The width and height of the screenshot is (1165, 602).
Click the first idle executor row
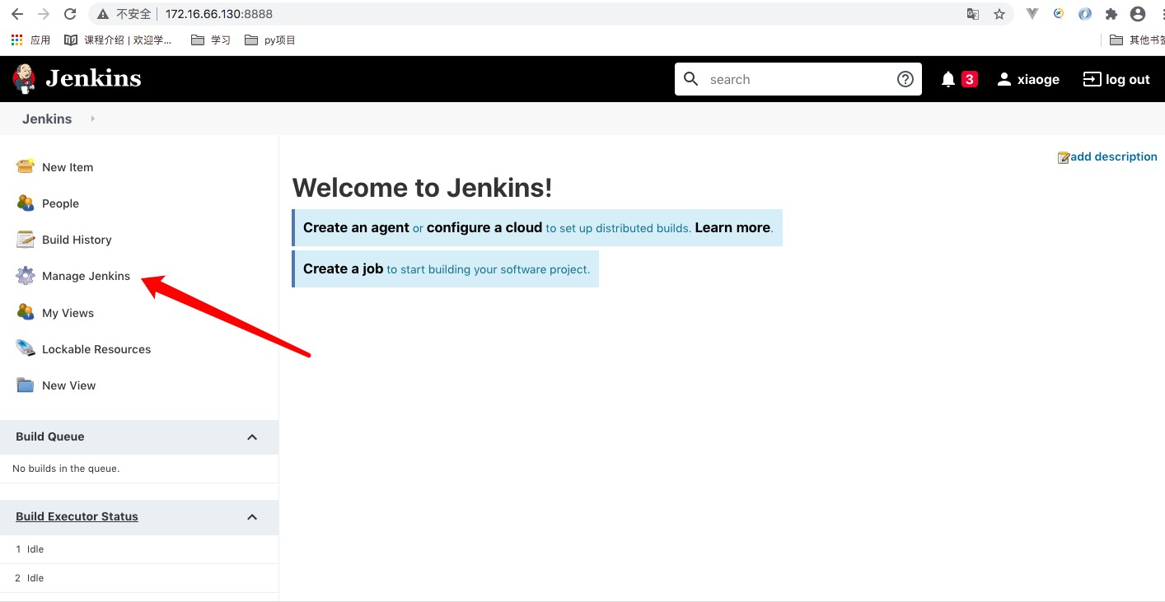coord(139,549)
